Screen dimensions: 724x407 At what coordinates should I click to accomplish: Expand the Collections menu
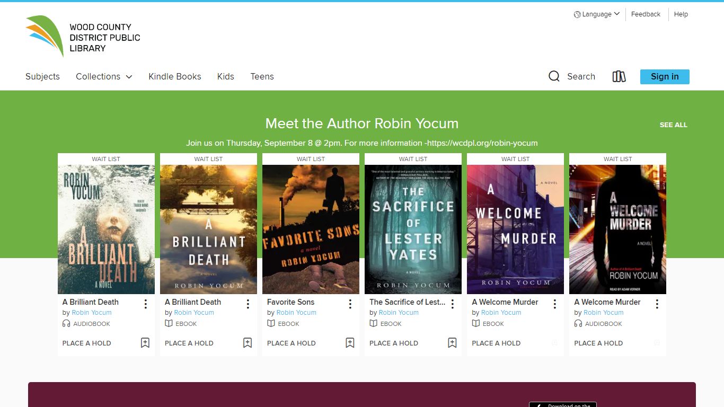click(104, 76)
